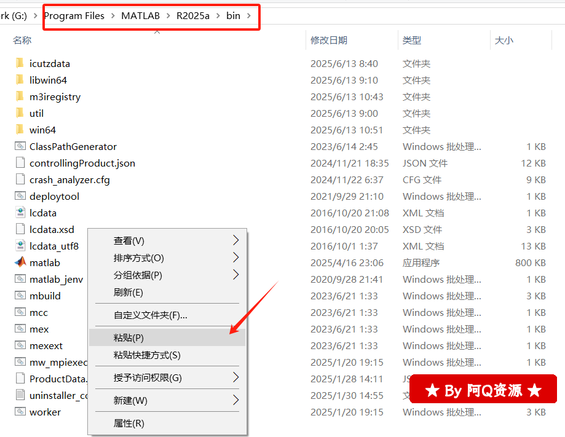The height and width of the screenshot is (437, 565).
Task: Sort by 修改日期 column header
Action: [329, 40]
